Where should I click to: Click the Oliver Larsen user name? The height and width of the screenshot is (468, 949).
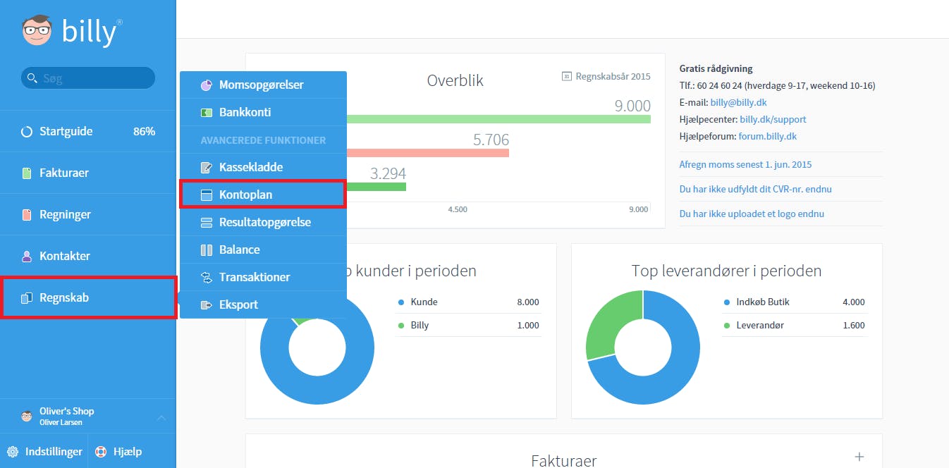pyautogui.click(x=60, y=422)
